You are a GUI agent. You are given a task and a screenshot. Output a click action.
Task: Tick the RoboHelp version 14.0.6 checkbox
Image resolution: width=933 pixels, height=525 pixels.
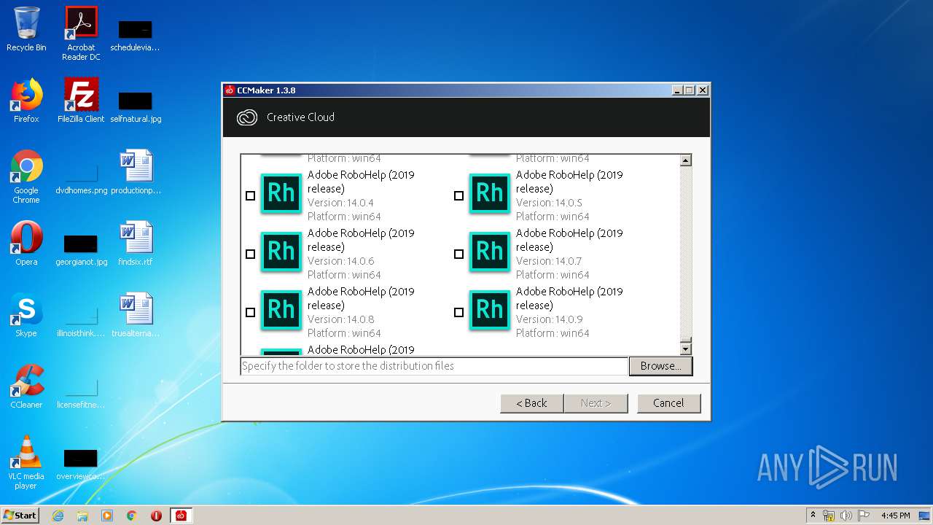250,254
